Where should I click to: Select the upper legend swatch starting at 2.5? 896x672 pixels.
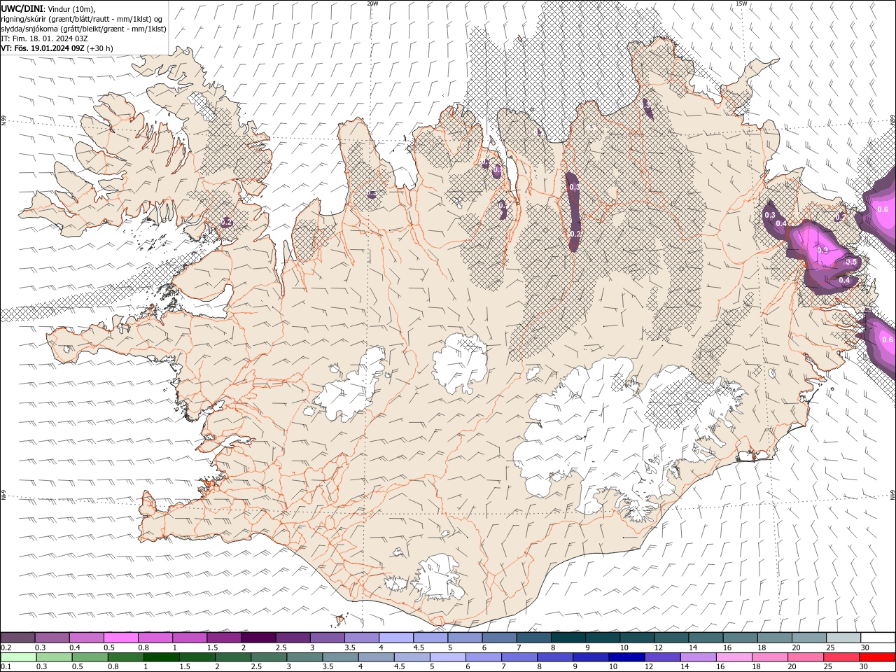click(293, 638)
